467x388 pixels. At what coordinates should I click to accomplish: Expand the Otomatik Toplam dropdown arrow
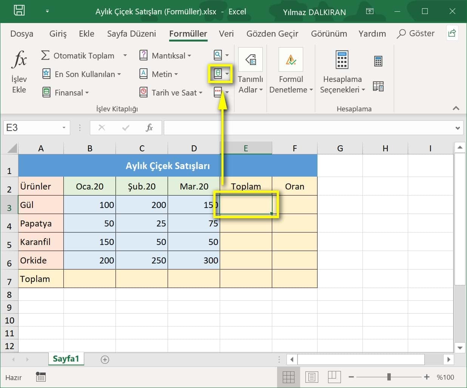click(x=125, y=55)
